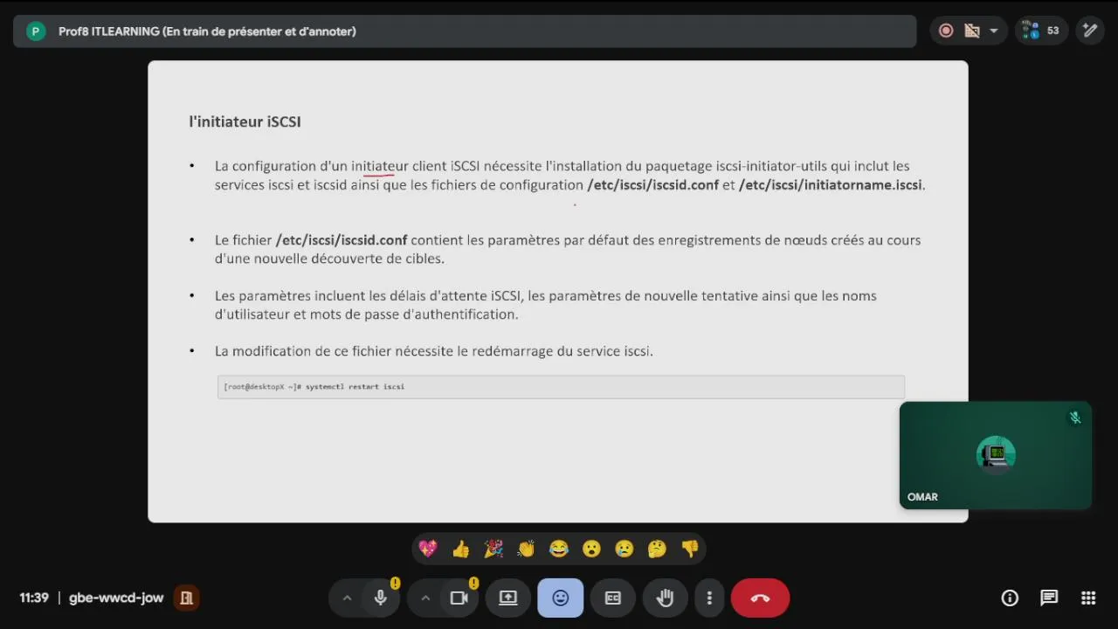This screenshot has height=629, width=1118.
Task: Close the emoji reactions bar
Action: [x=561, y=598]
